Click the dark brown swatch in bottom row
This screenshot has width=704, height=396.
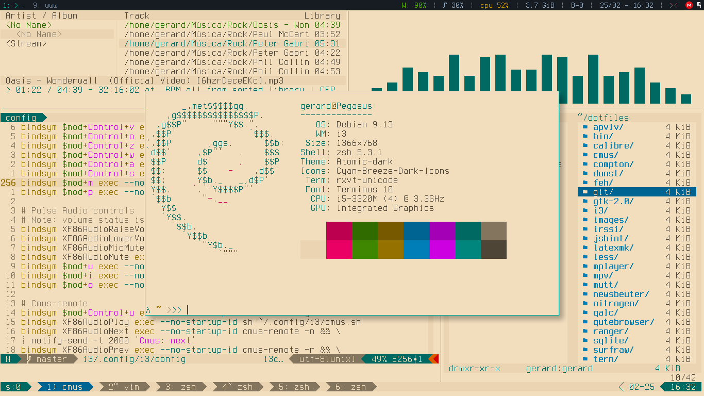494,250
